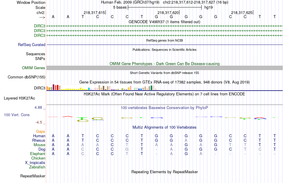Viewport: 283px width, 183px height.
Task: Click the topmost DIRC3 GENCODE transcript label
Action: click(x=40, y=26)
